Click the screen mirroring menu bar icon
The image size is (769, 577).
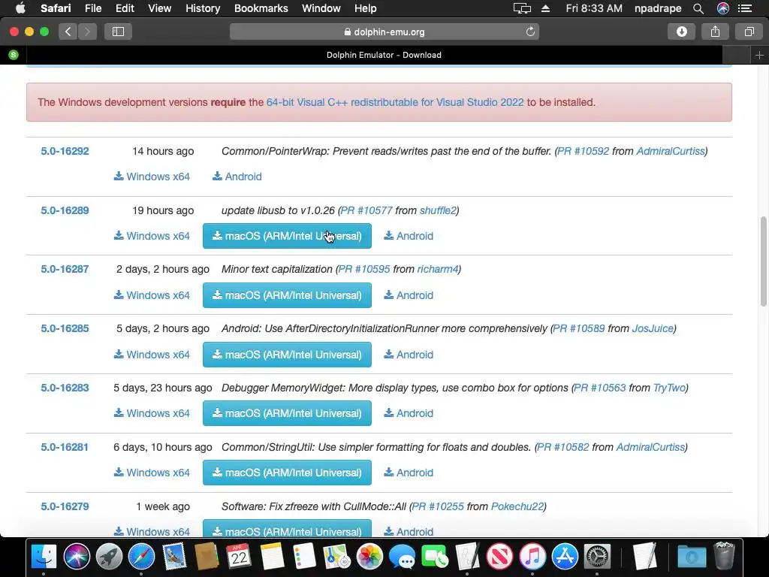tap(522, 8)
